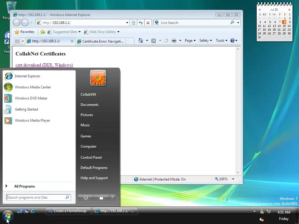
Task: Click the Compatibility View icon in address bar
Action: click(133, 23)
